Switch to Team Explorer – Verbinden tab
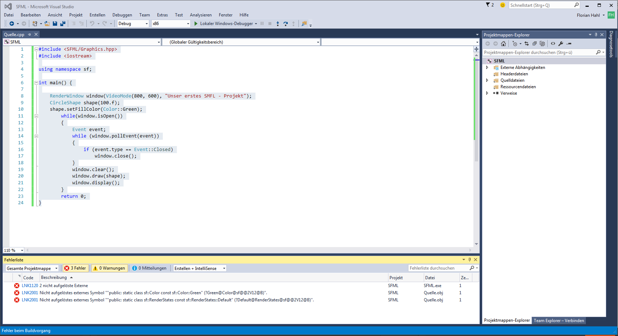Viewport: 618px width, 336px height. pos(559,321)
